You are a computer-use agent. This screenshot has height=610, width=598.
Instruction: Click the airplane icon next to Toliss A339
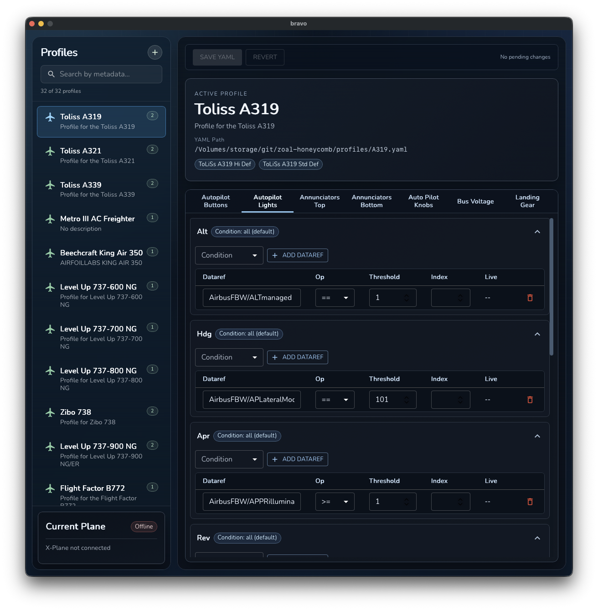[50, 185]
